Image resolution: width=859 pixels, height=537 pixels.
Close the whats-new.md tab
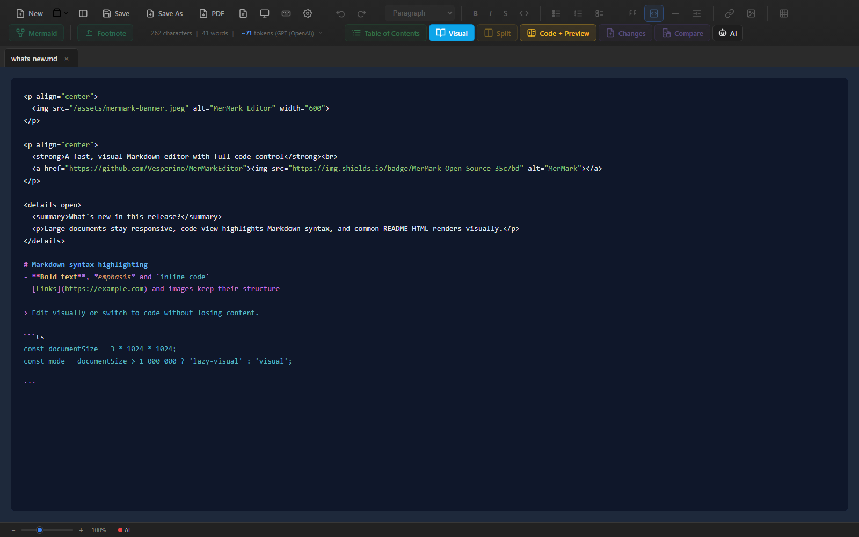click(67, 59)
